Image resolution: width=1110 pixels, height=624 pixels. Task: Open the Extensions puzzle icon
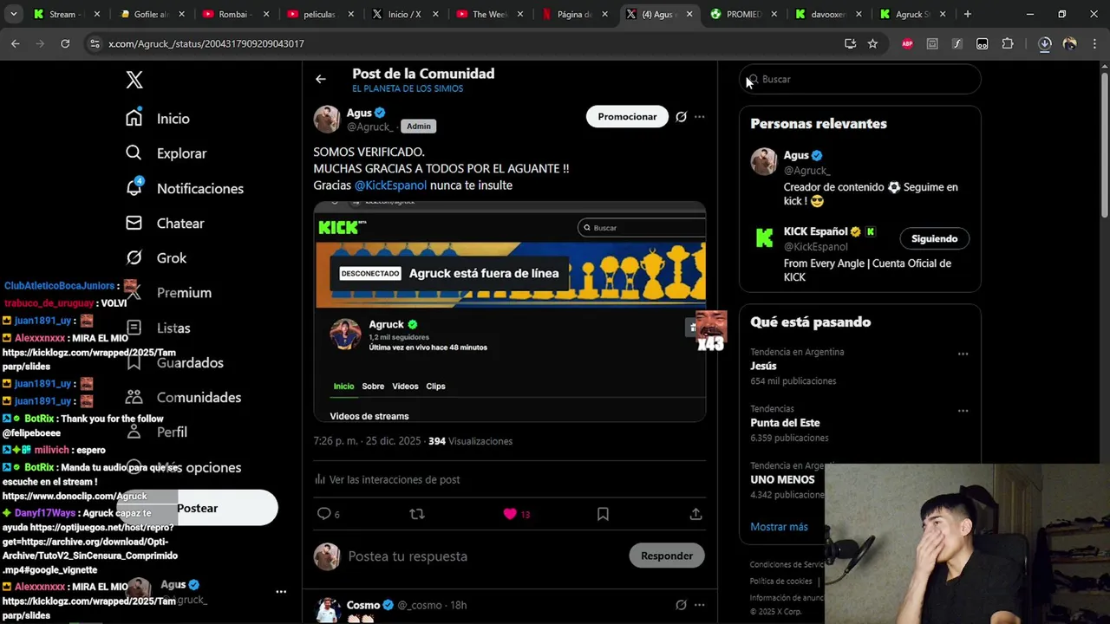pos(1008,43)
